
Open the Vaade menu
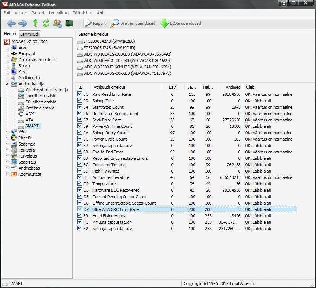click(x=21, y=13)
